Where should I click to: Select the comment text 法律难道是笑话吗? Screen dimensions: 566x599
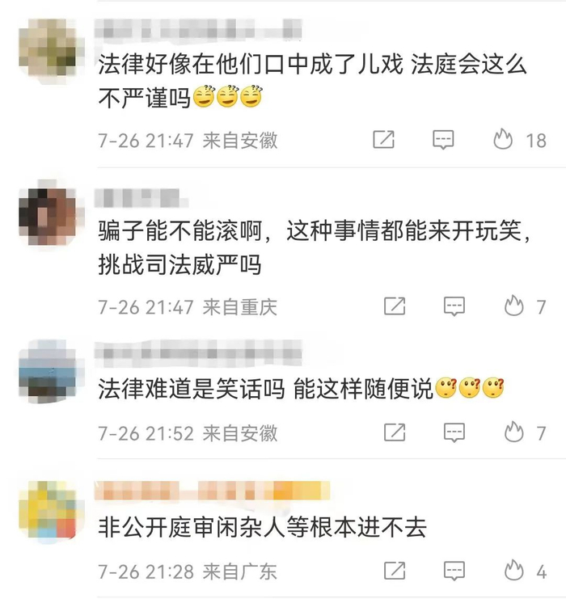coord(192,389)
